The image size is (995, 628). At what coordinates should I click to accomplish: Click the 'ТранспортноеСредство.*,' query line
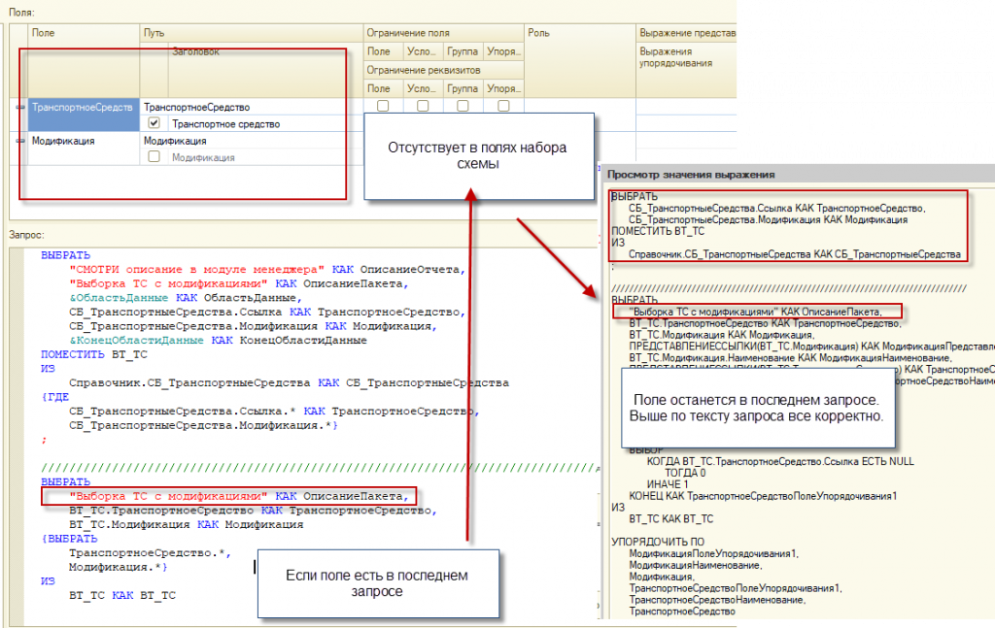pos(151,553)
